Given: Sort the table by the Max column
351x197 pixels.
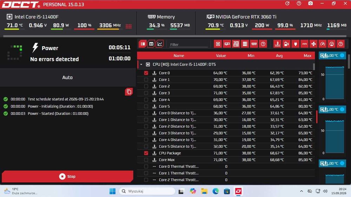Looking at the screenshot, I should pos(307,56).
